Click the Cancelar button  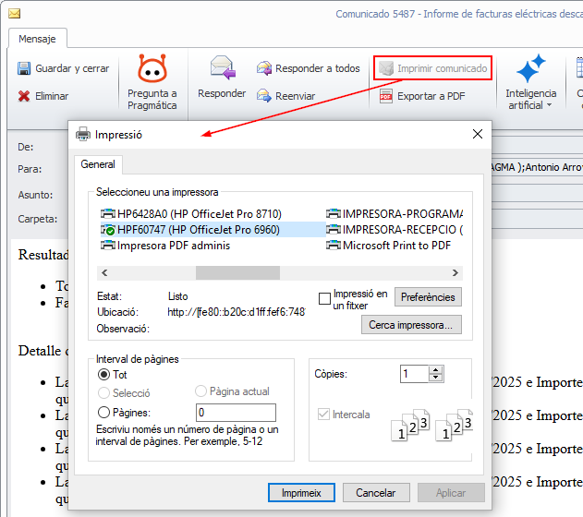tap(376, 493)
